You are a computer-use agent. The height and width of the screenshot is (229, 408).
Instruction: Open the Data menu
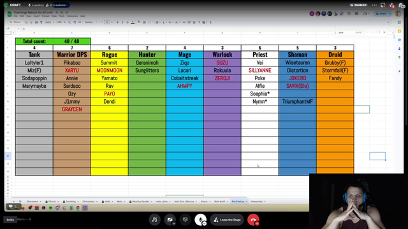point(54,16)
